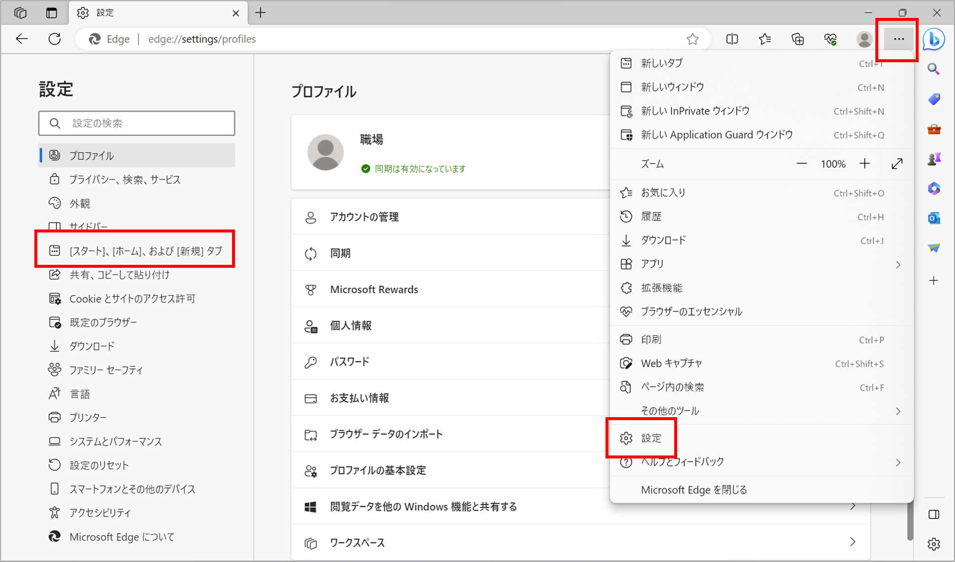
Task: Decrease zoom with the minus button
Action: pos(801,164)
